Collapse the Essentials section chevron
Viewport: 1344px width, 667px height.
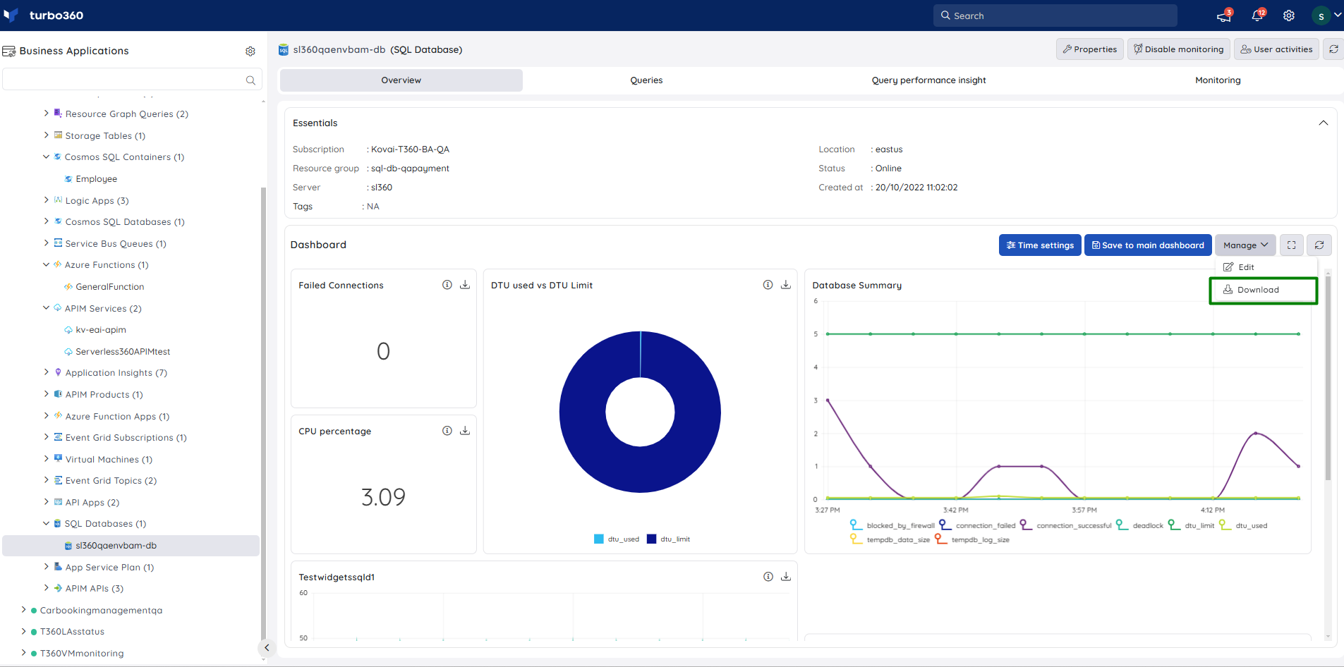pos(1323,123)
